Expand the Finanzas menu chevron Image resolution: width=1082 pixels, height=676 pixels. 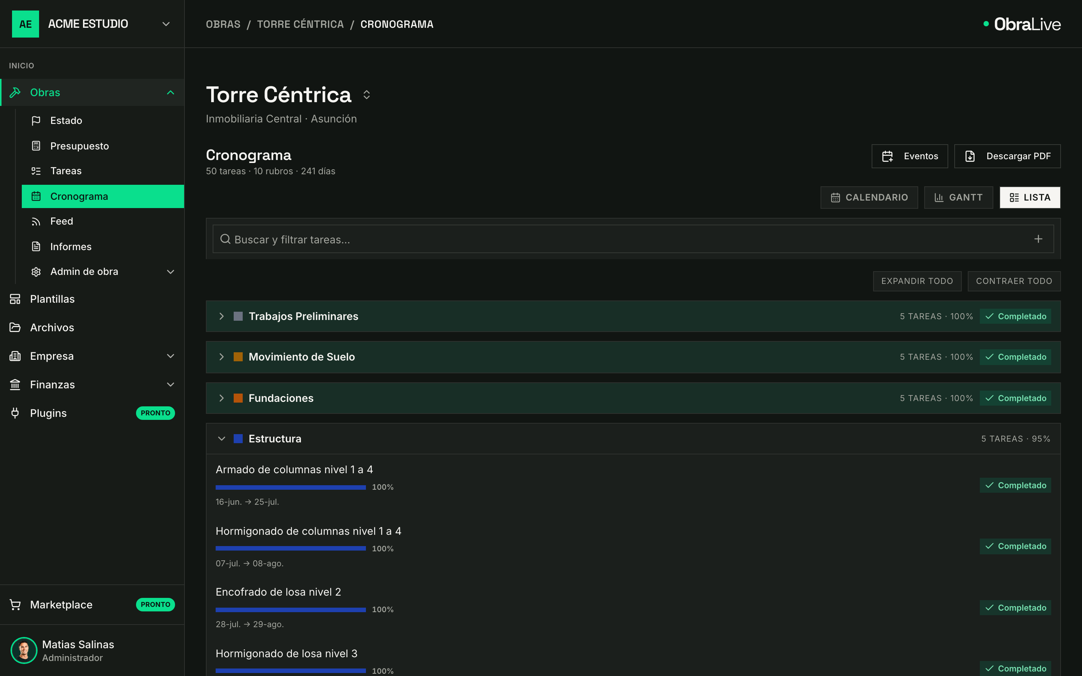(x=170, y=385)
